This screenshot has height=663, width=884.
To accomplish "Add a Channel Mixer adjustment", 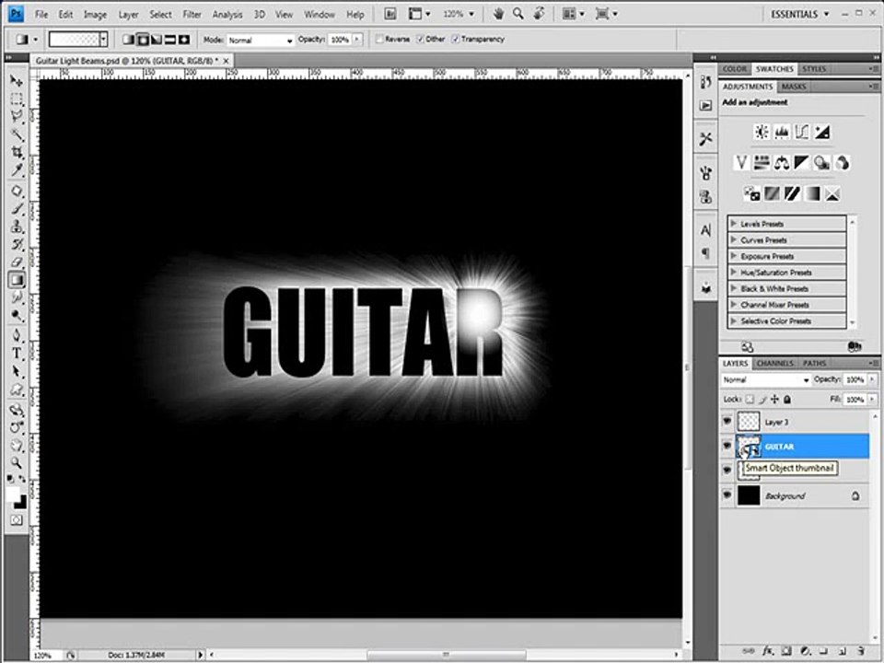I will tap(843, 164).
